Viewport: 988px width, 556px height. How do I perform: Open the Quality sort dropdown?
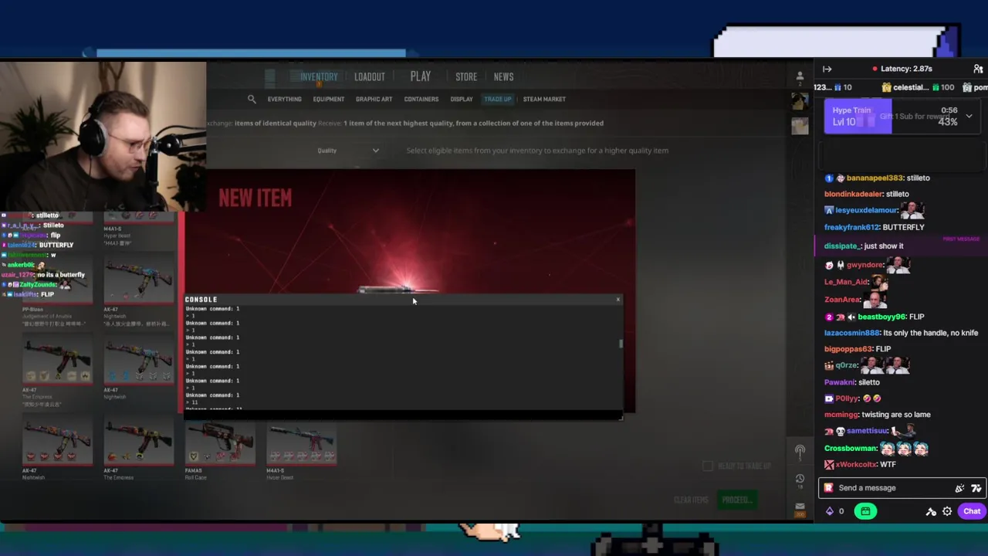(x=348, y=151)
